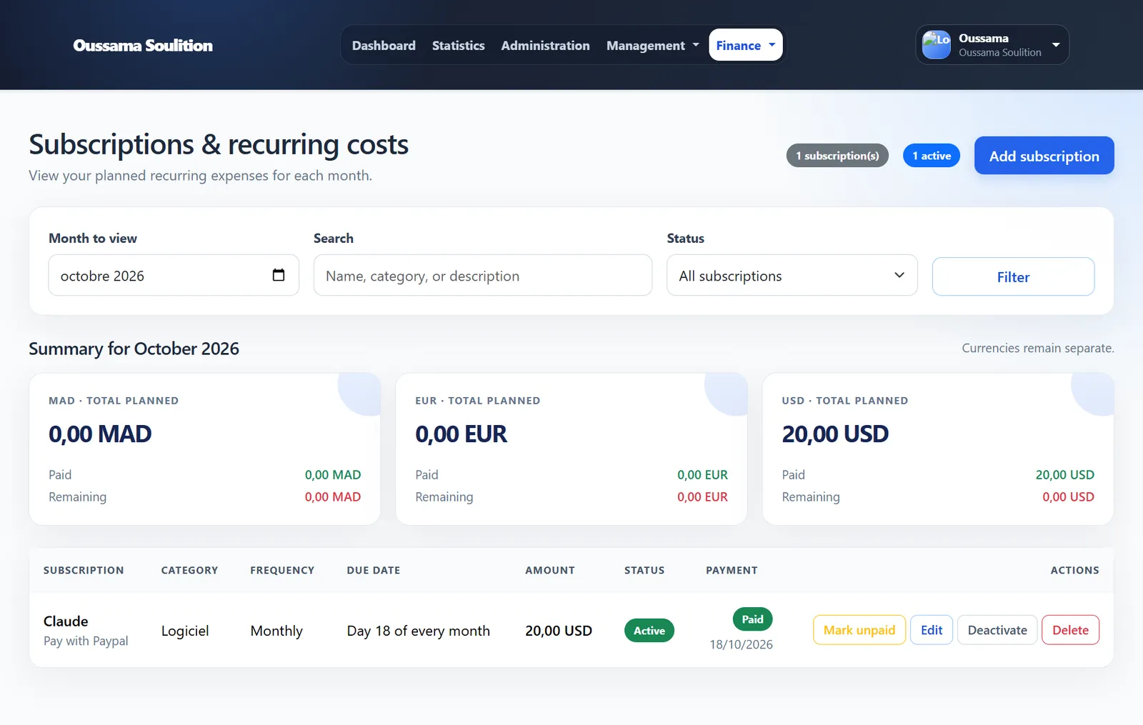
Task: Click the Oussama Soulition brand logo
Action: click(x=143, y=45)
